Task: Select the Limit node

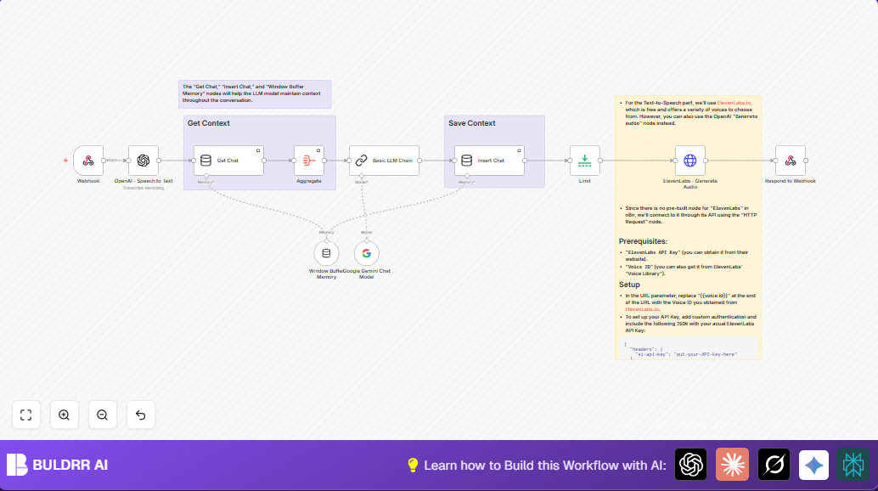Action: pyautogui.click(x=584, y=161)
